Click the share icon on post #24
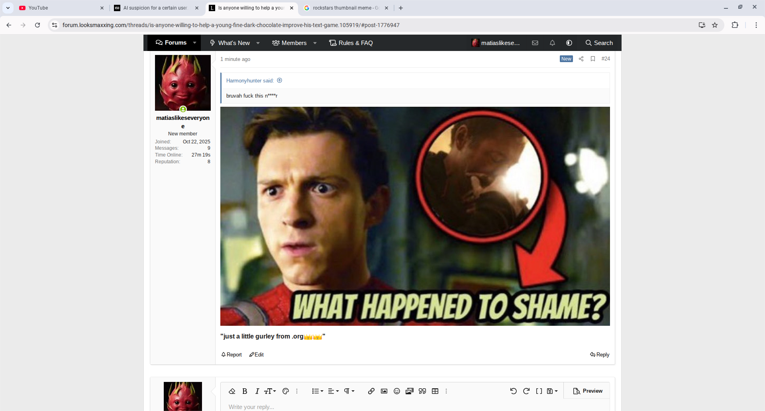 click(x=581, y=59)
